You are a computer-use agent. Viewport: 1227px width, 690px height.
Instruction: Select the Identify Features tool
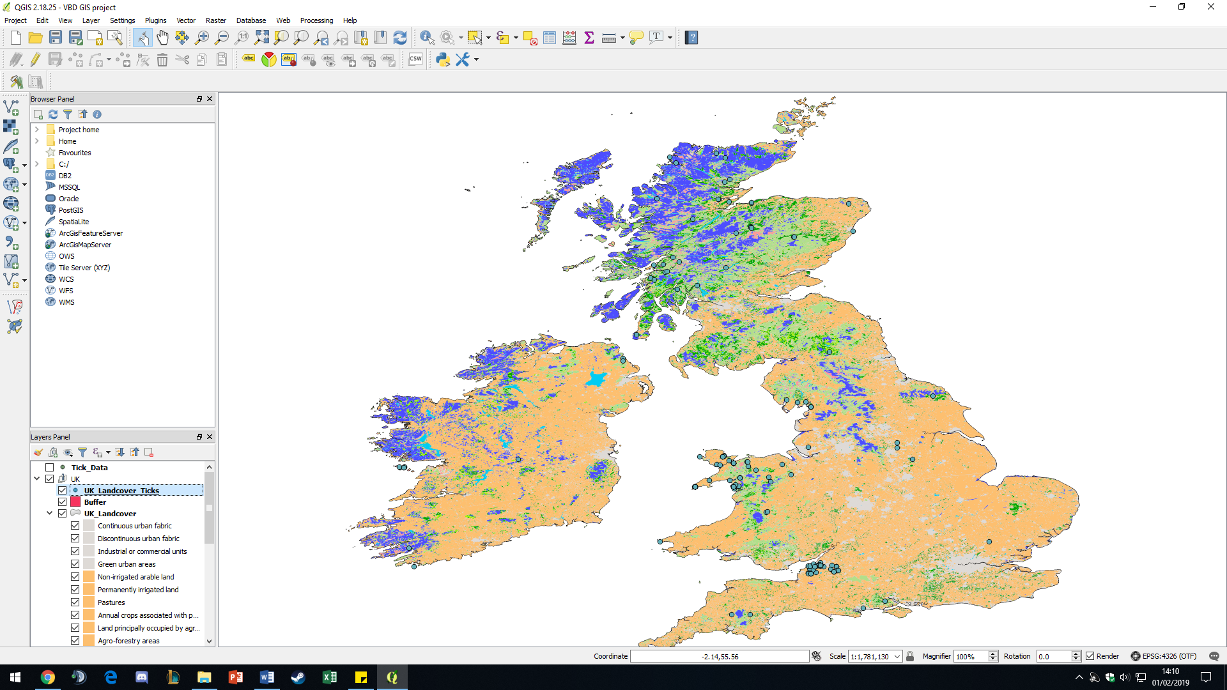tap(427, 38)
